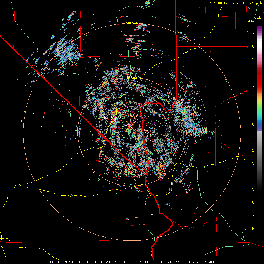The image size is (264, 264).
Task: Click the 7 value on the scale
Action: tap(253, 33)
